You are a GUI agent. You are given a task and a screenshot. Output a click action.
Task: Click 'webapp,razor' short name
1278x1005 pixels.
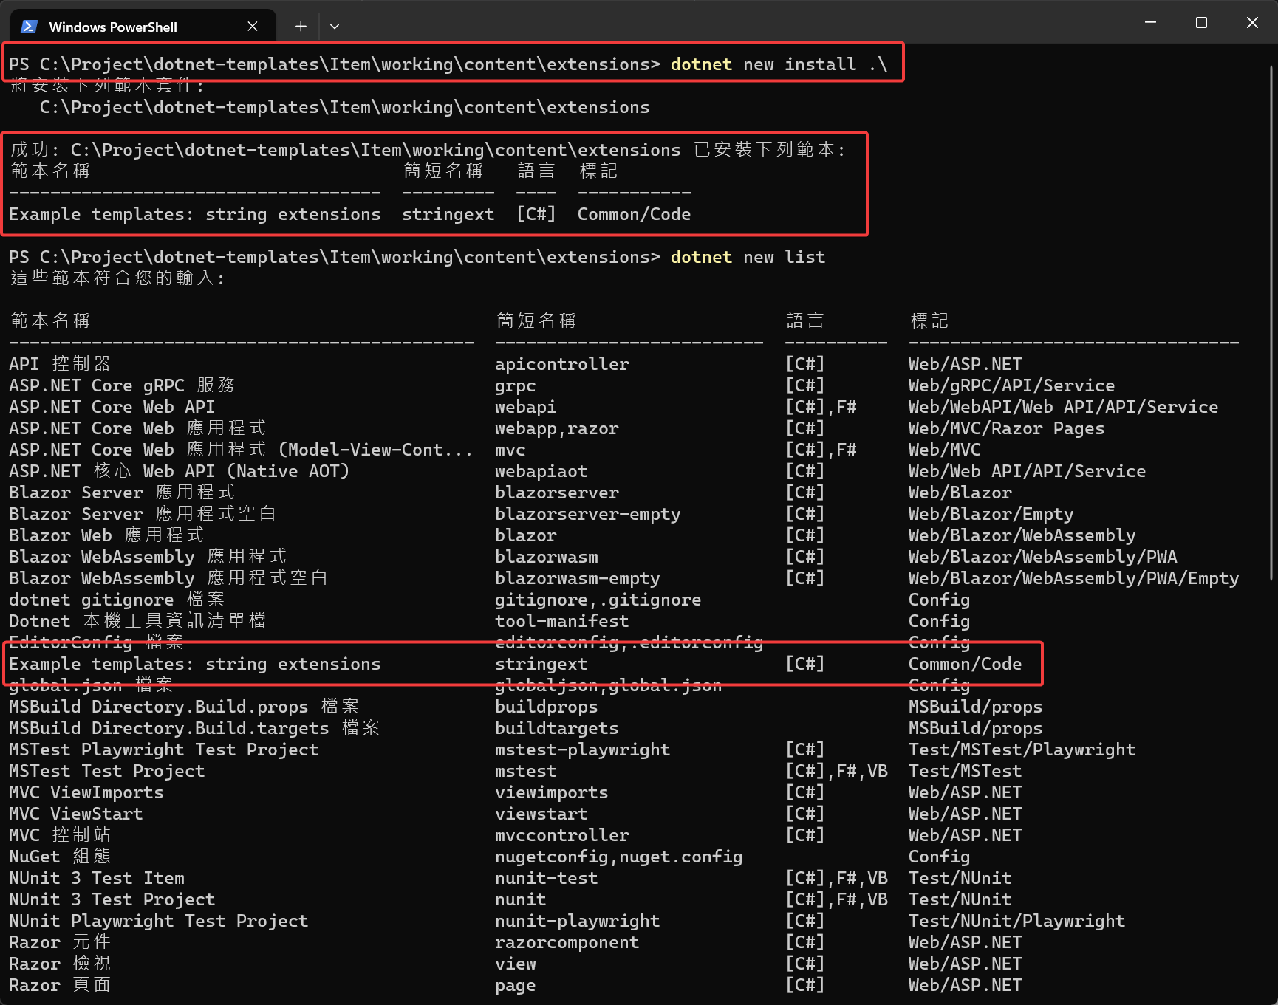click(557, 428)
